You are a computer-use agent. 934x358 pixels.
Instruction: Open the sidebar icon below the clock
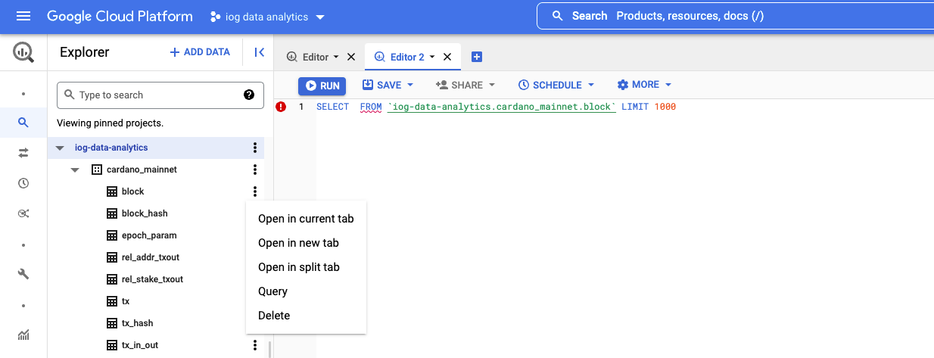click(x=23, y=213)
